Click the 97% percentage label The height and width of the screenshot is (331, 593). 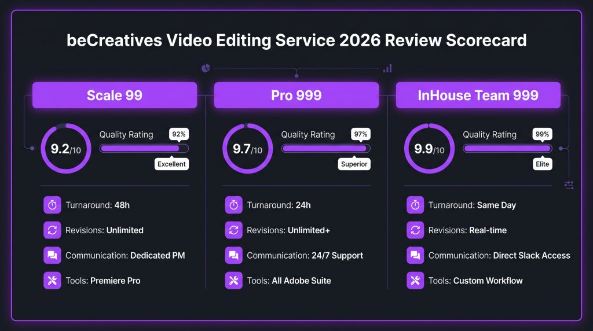pyautogui.click(x=361, y=134)
